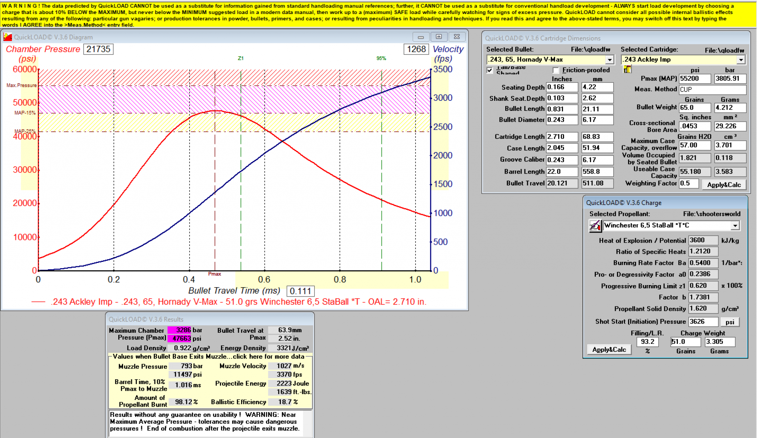
Task: Select the Seating Depth inches field
Action: click(x=561, y=87)
